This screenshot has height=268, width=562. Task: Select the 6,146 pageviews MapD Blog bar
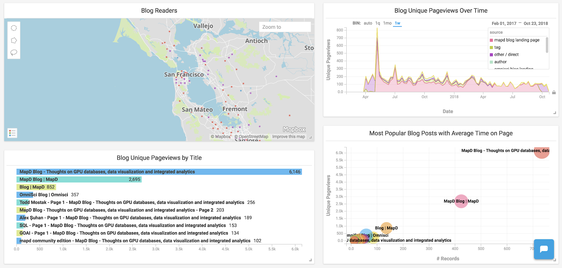tap(159, 172)
